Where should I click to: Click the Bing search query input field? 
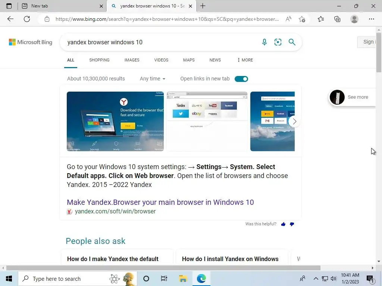point(161,42)
